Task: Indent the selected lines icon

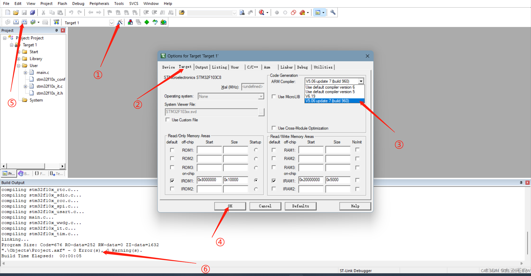Action: [x=146, y=12]
